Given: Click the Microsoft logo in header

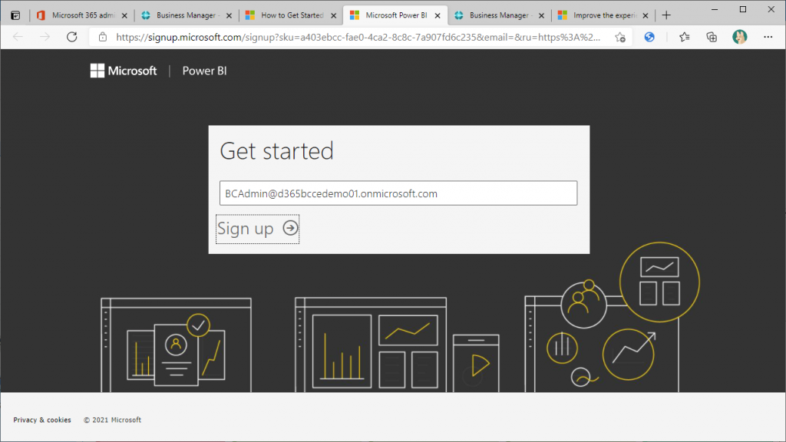Looking at the screenshot, I should (x=124, y=71).
